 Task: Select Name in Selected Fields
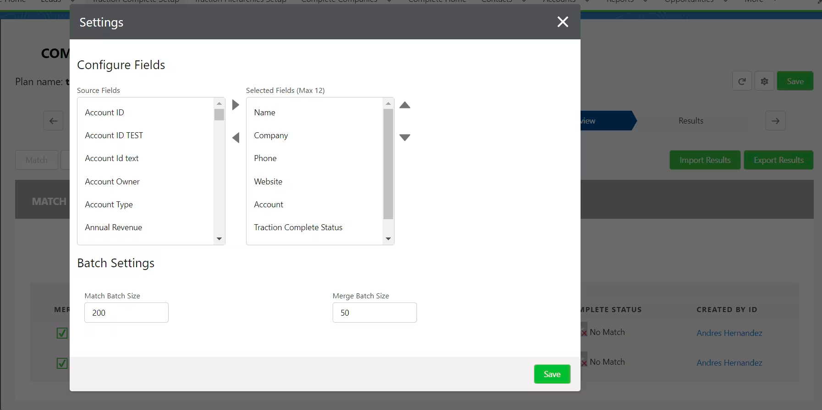(x=315, y=113)
